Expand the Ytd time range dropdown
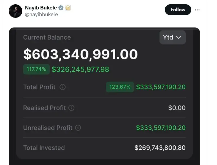217x165 pixels. 172,37
